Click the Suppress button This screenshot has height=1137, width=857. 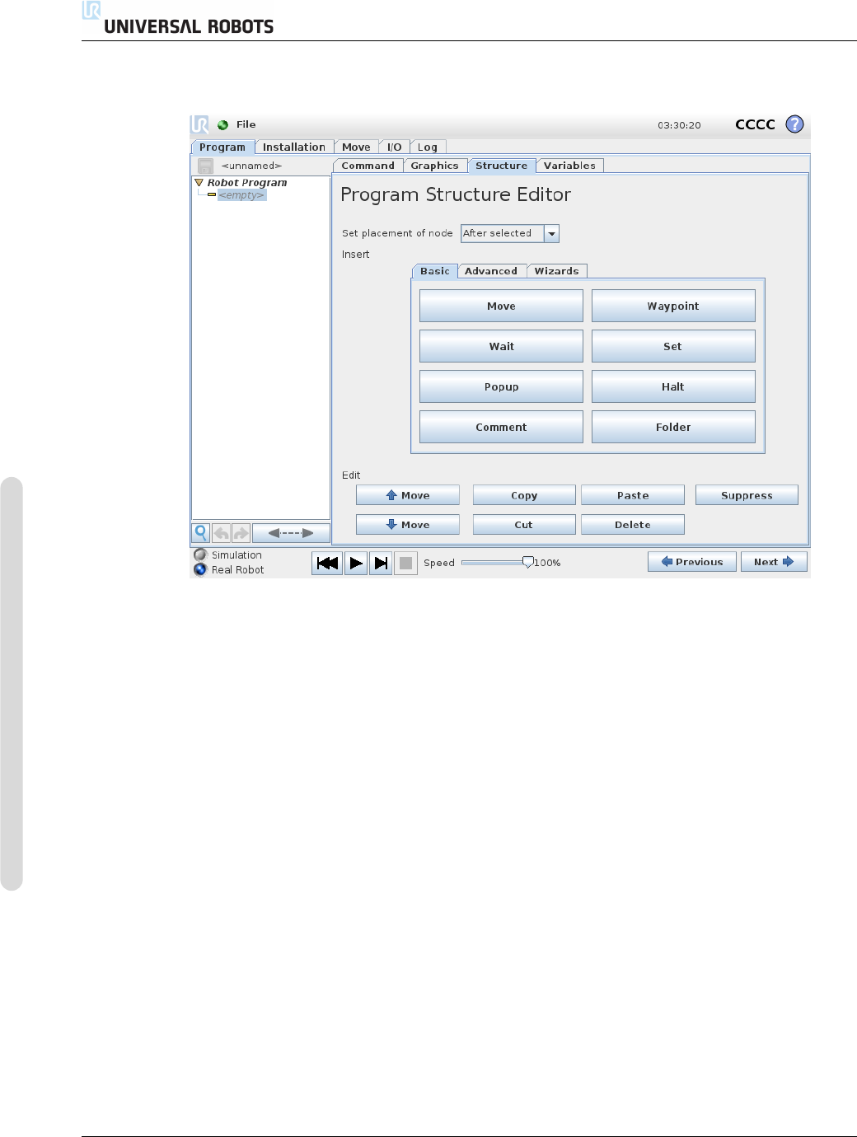pos(747,495)
